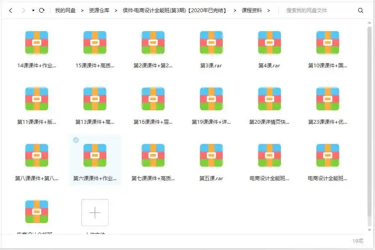Viewport: 375px width, 250px height.
Task: Expand the chevron after 【2020年已完结】
Action: (x=235, y=11)
